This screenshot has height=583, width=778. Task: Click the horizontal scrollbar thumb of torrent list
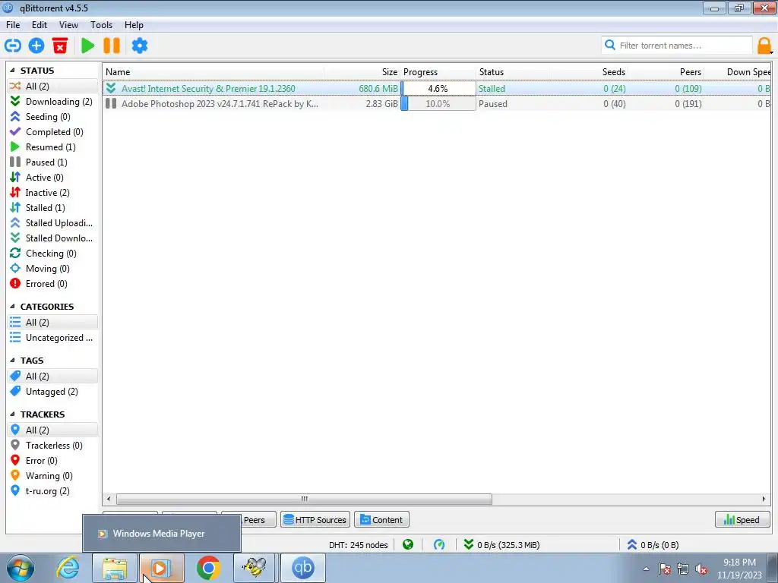[x=304, y=499]
